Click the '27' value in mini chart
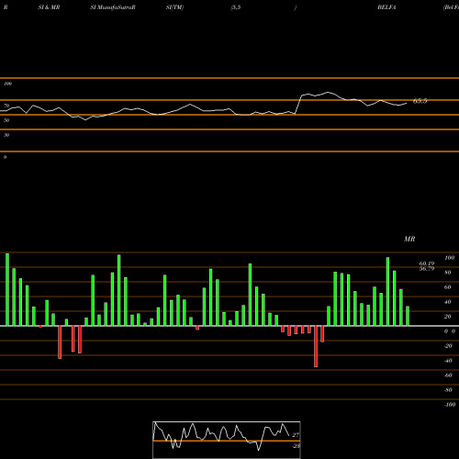Viewport: 459px width, 459px height. [x=296, y=435]
